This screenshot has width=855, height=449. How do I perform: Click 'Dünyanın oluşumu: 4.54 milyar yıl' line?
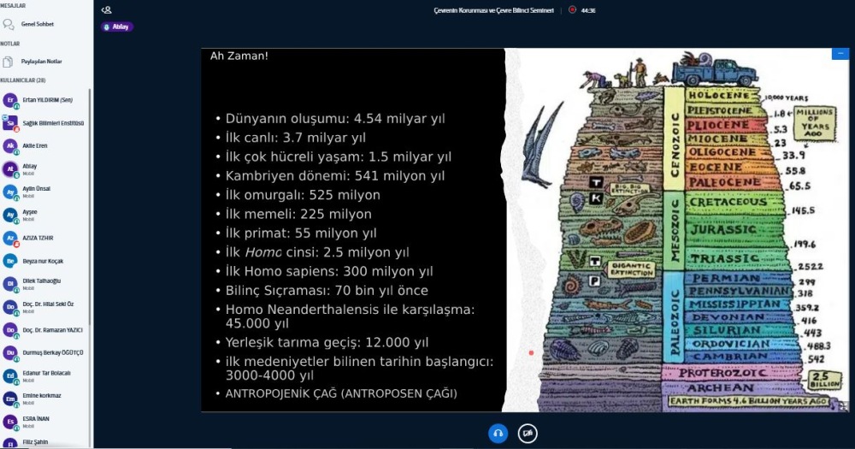point(335,118)
